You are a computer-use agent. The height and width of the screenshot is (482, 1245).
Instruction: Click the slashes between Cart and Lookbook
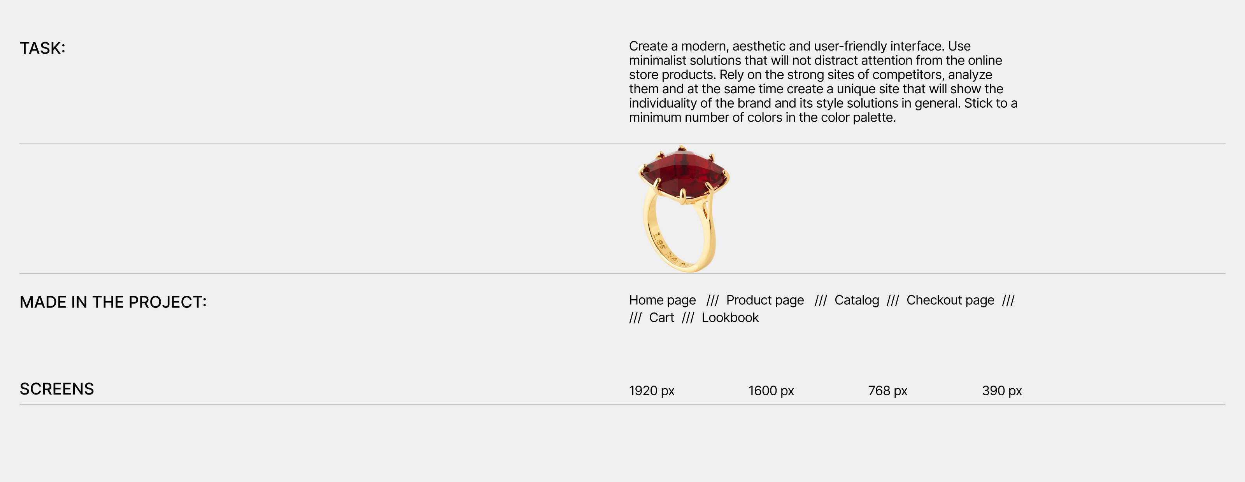click(x=688, y=318)
